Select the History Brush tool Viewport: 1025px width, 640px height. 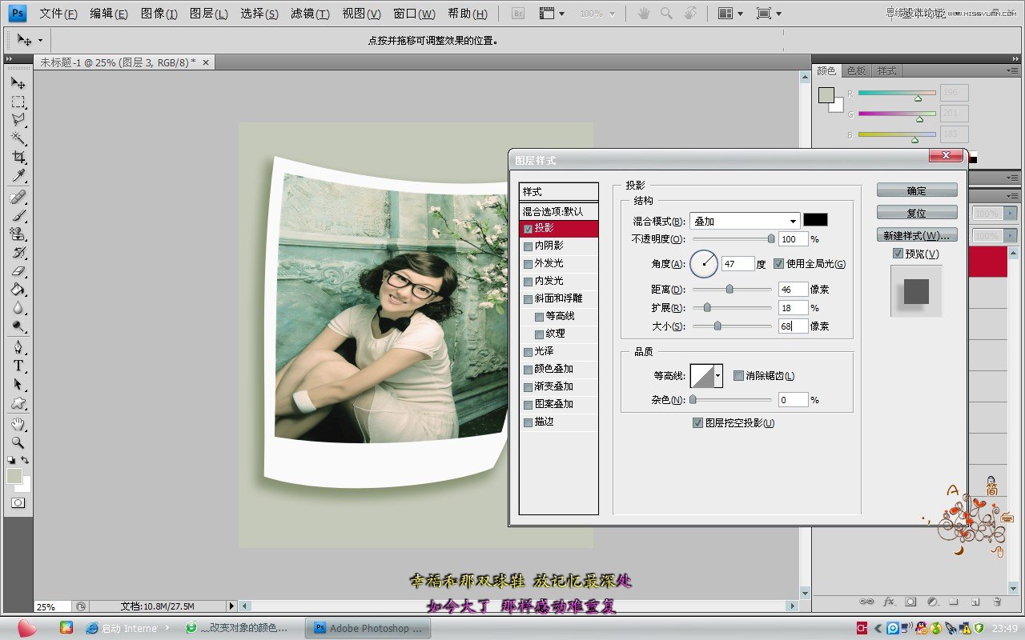[x=18, y=252]
